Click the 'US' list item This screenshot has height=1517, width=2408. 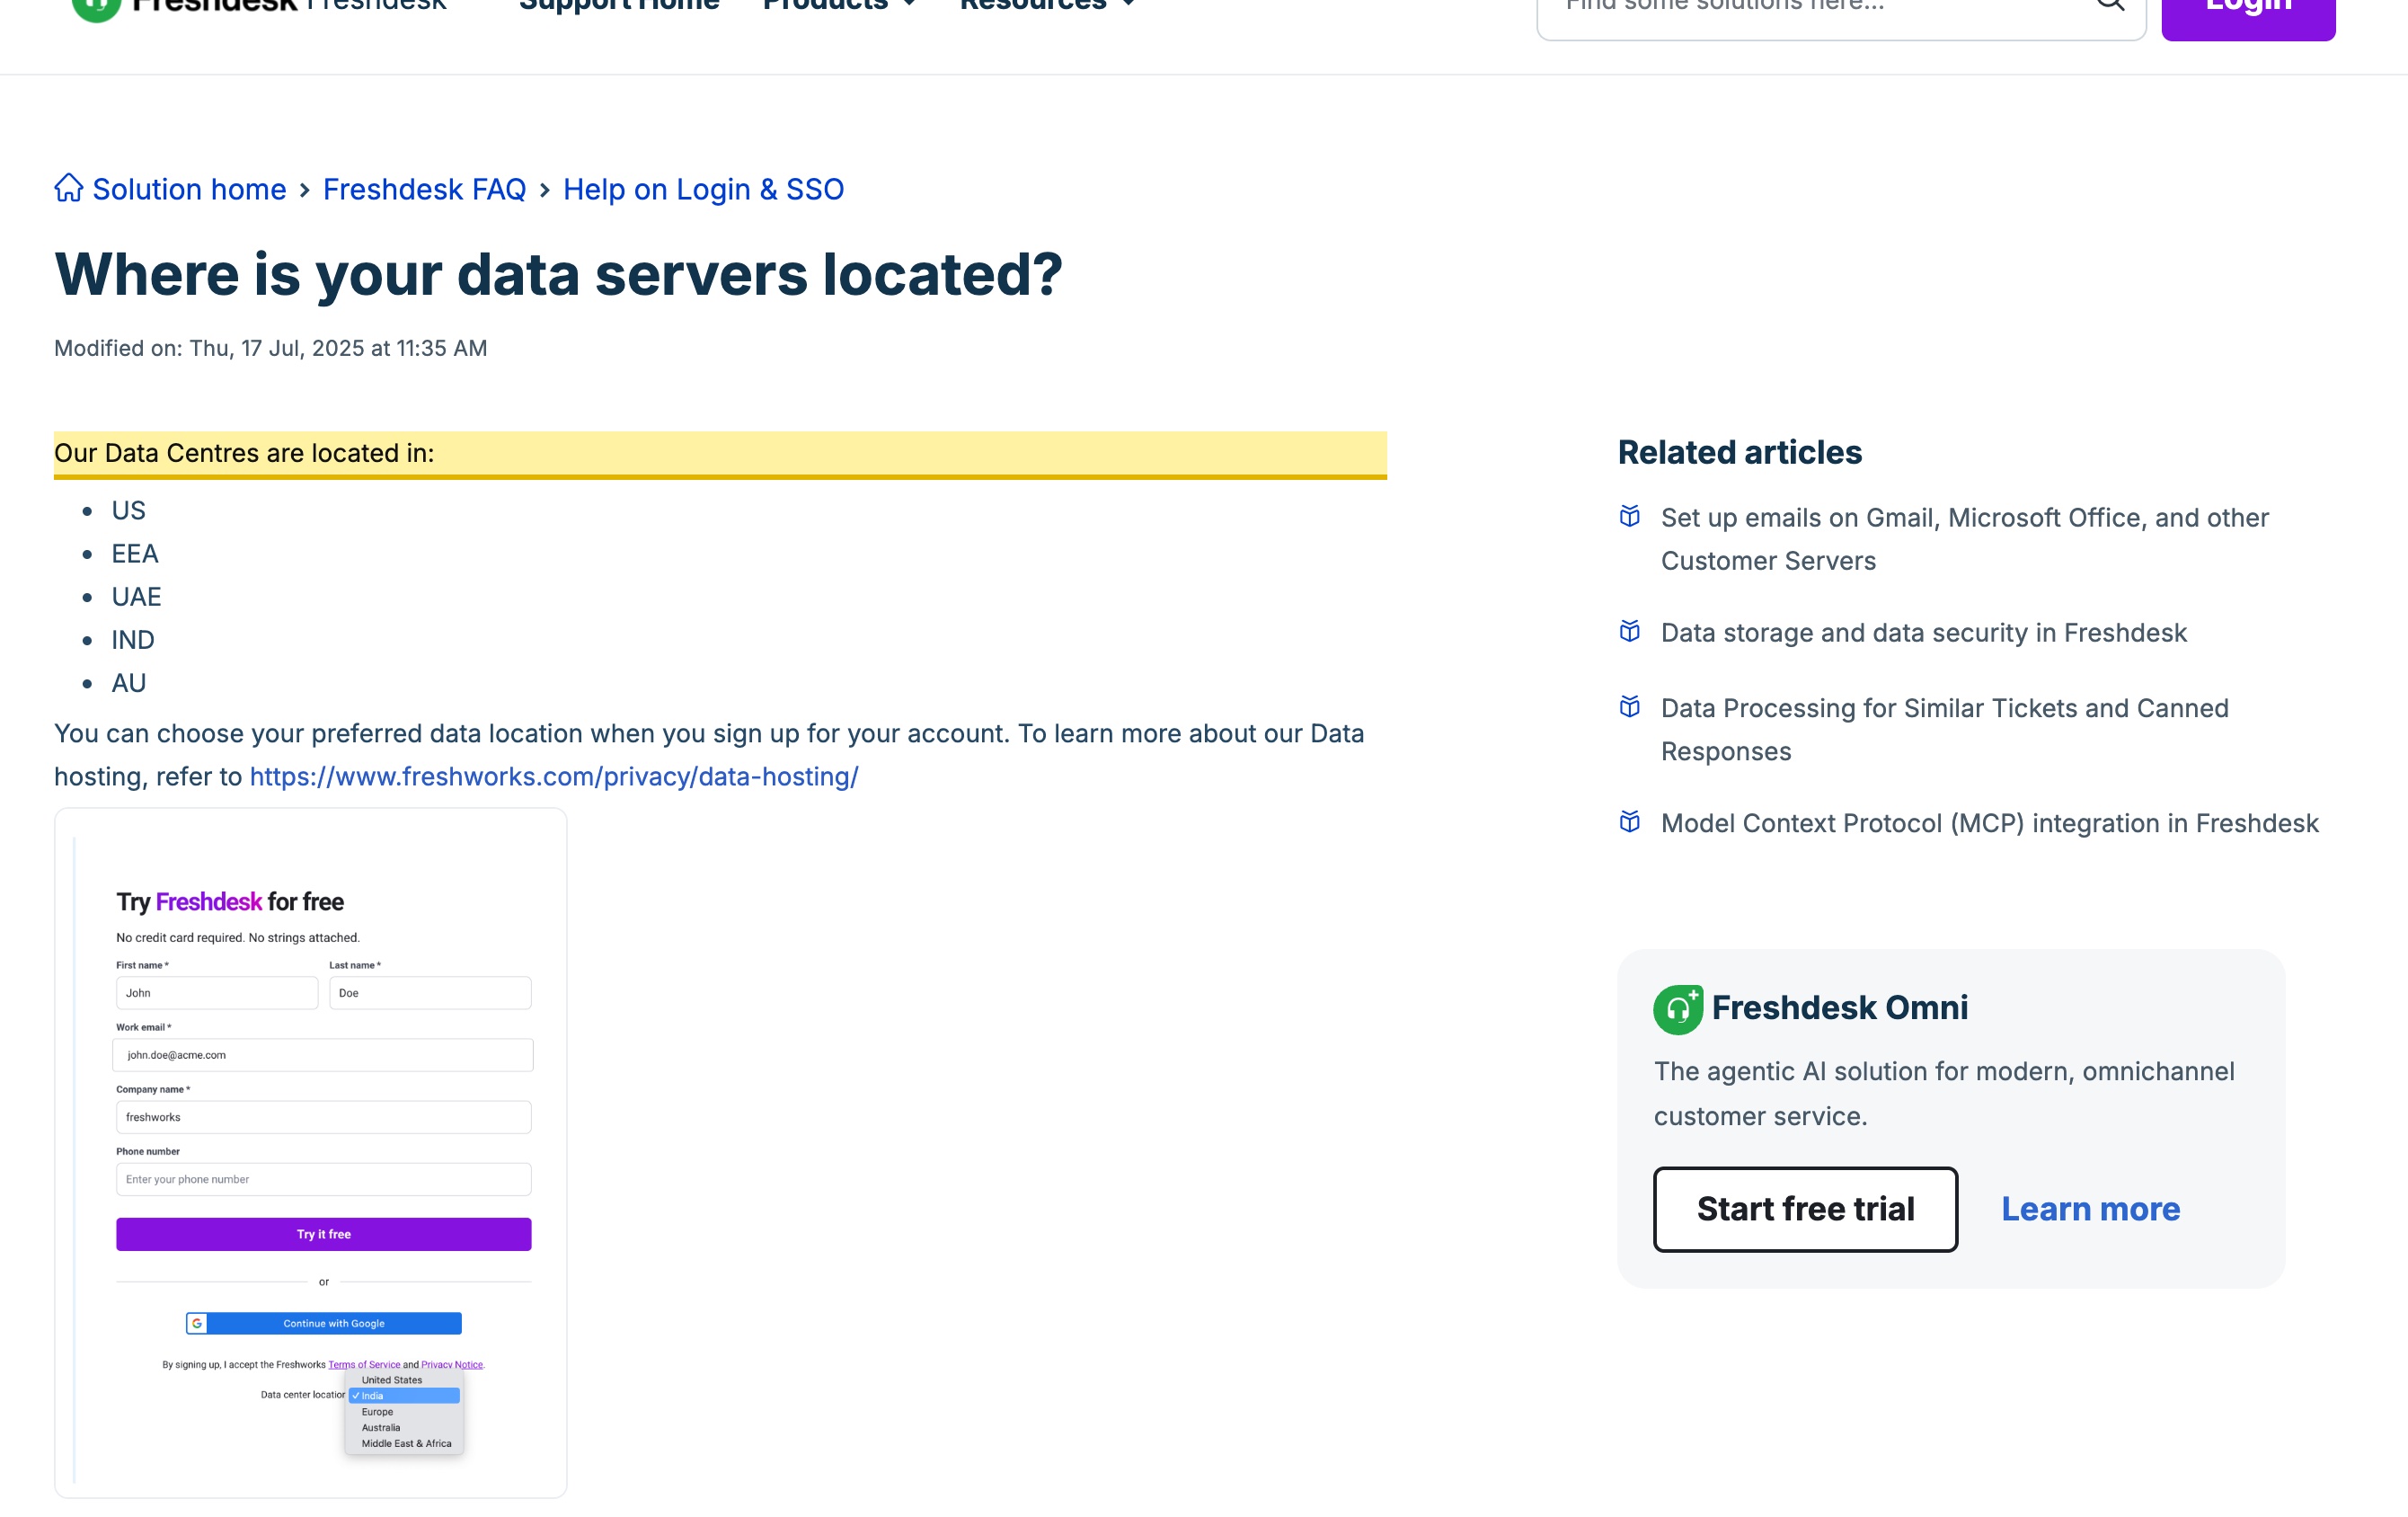[128, 510]
